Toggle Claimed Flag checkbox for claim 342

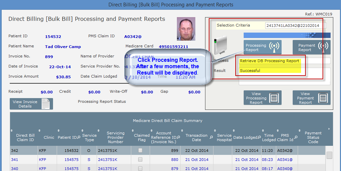pyautogui.click(x=140, y=150)
